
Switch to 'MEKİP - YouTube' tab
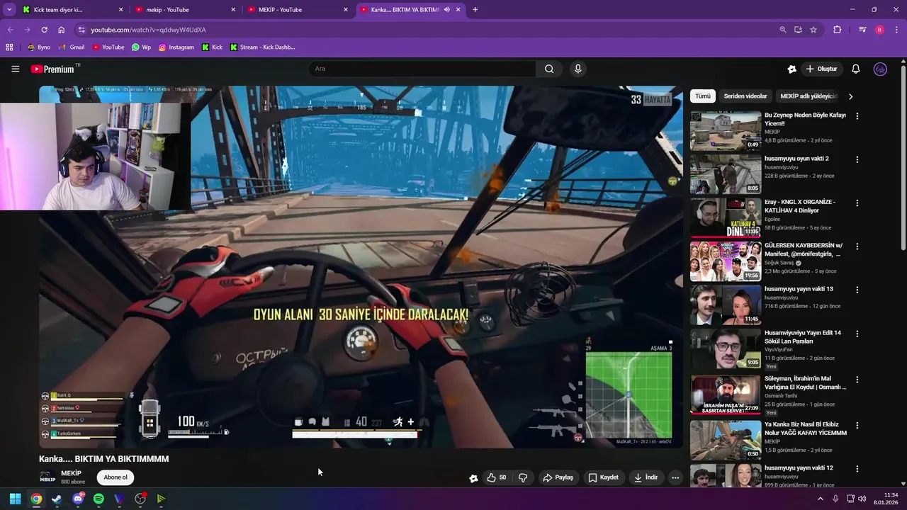click(x=296, y=10)
